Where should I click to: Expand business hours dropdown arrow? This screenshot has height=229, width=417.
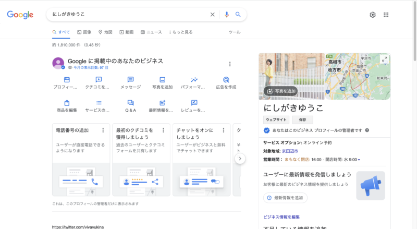click(x=359, y=160)
